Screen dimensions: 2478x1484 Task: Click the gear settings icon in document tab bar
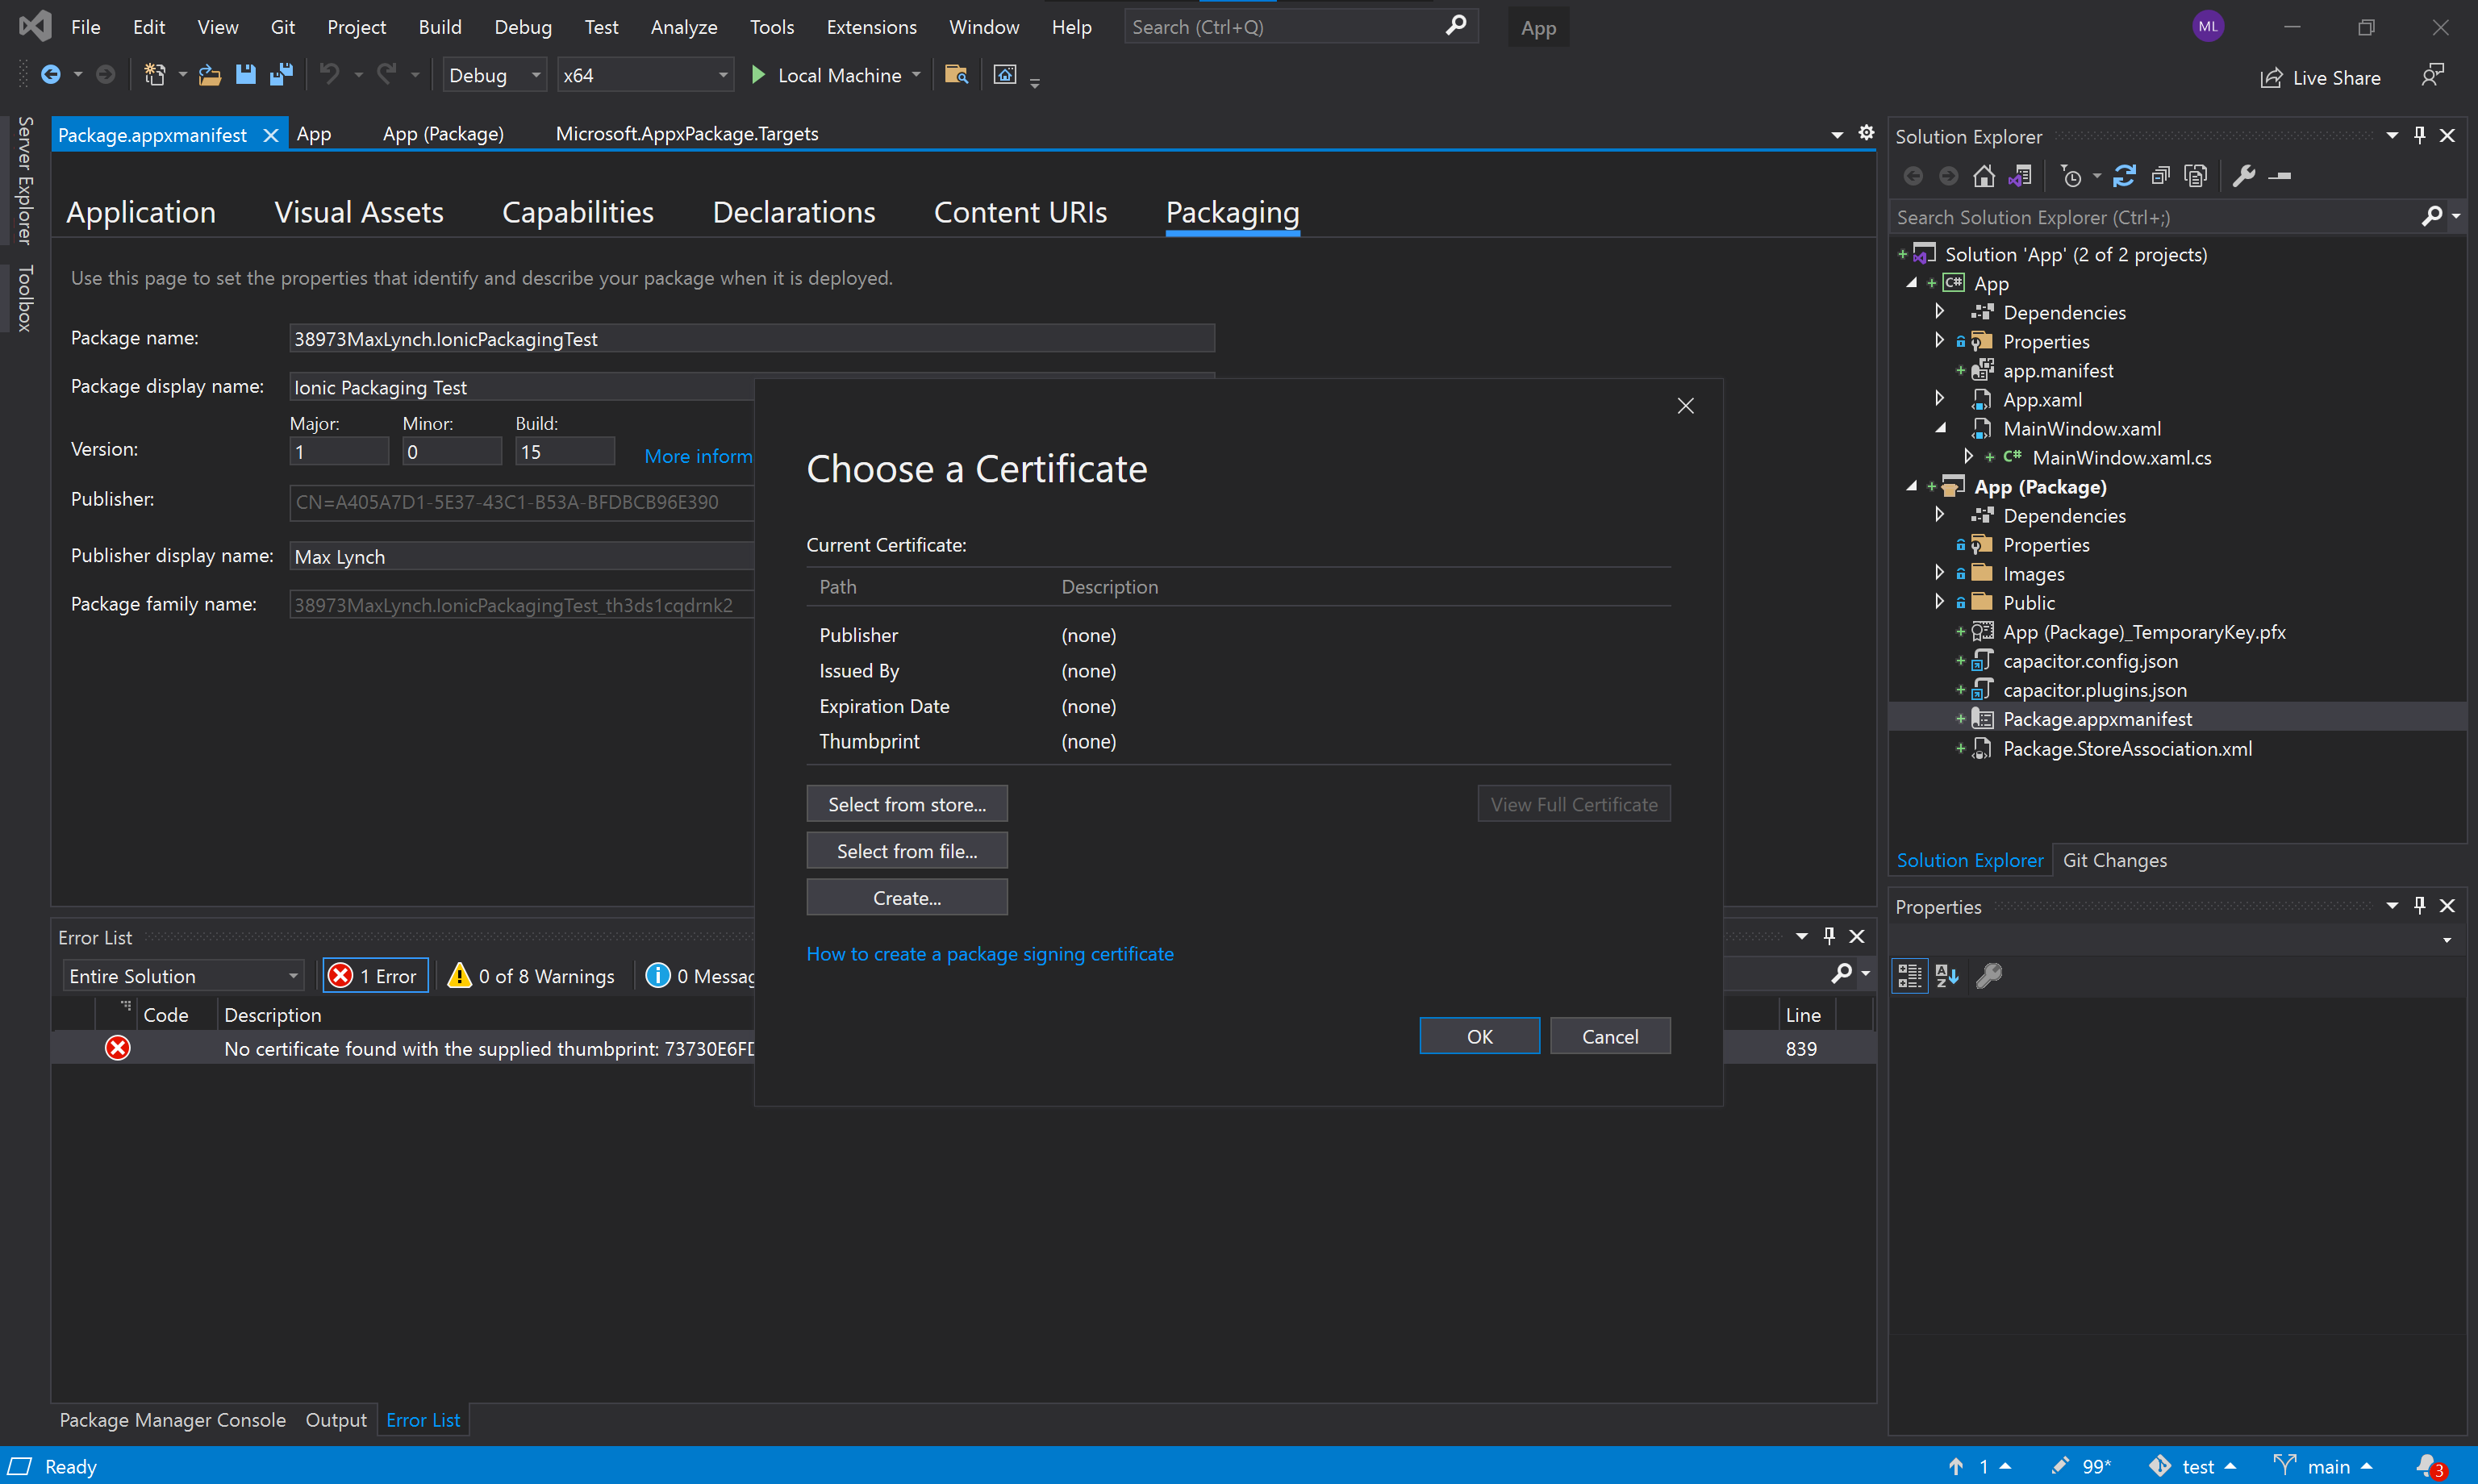point(1866,133)
